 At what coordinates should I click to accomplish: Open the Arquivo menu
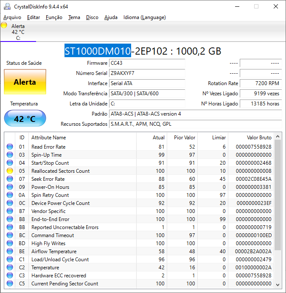coord(12,17)
